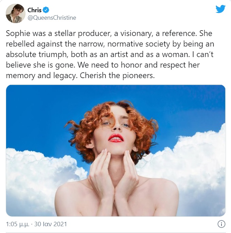Open the tweet info icon

point(221,224)
